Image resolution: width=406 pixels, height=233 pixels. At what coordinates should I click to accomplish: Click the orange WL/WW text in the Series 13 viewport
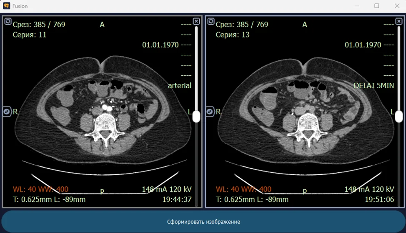[243, 189]
